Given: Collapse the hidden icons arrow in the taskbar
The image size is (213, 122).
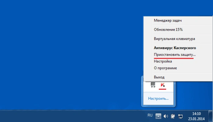Looking at the screenshot, I should (x=158, y=116).
